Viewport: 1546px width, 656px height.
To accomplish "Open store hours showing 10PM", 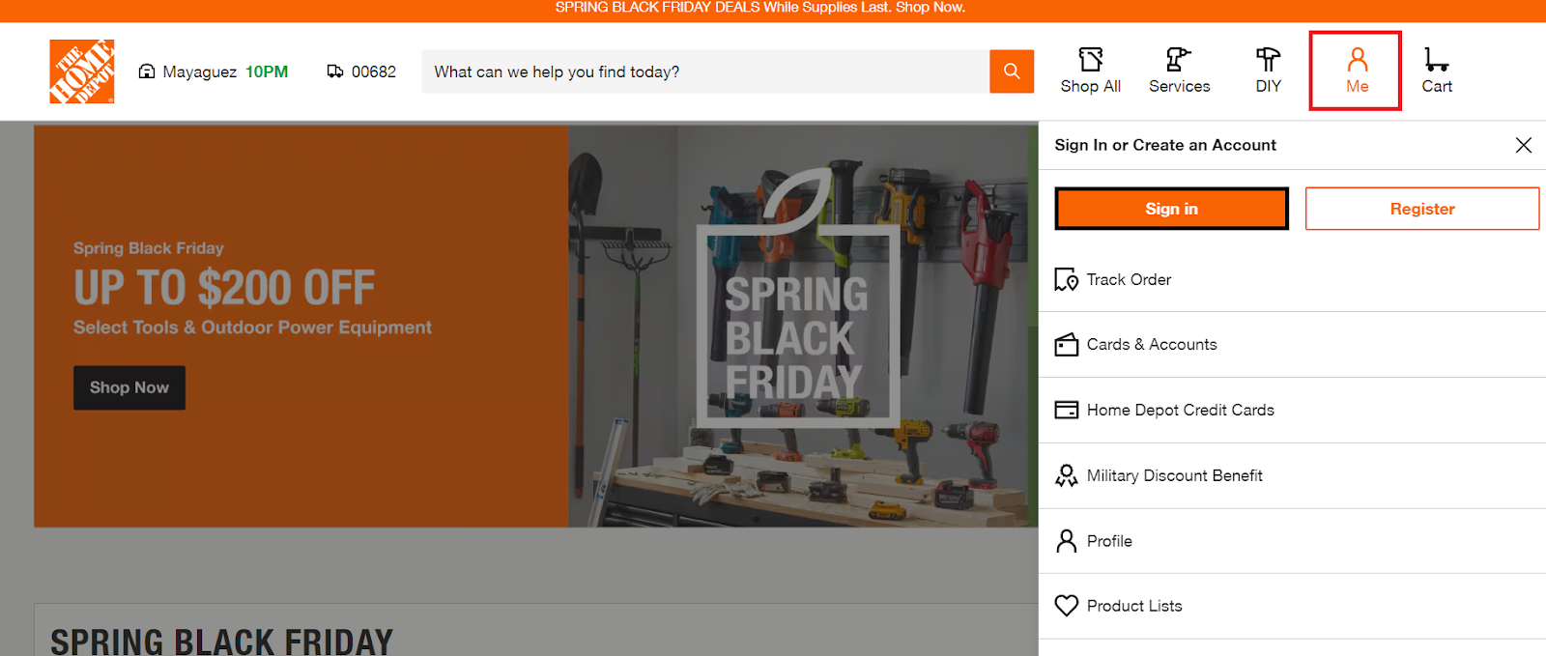I will pos(267,71).
